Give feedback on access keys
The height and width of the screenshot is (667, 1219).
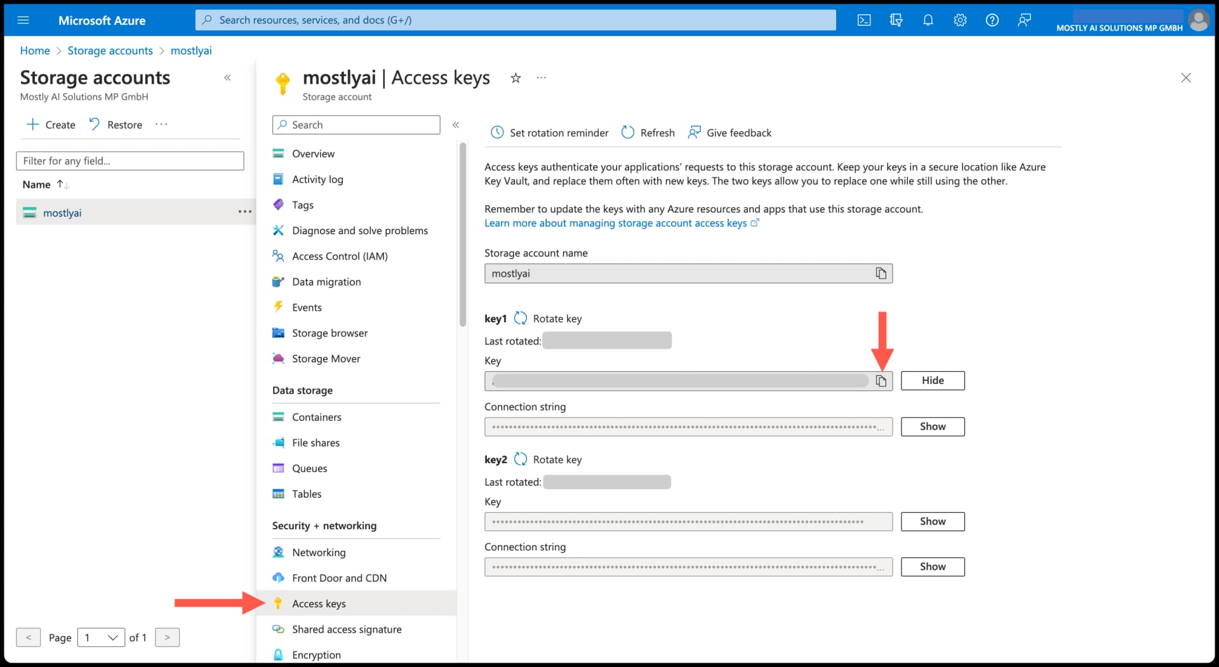tap(729, 132)
